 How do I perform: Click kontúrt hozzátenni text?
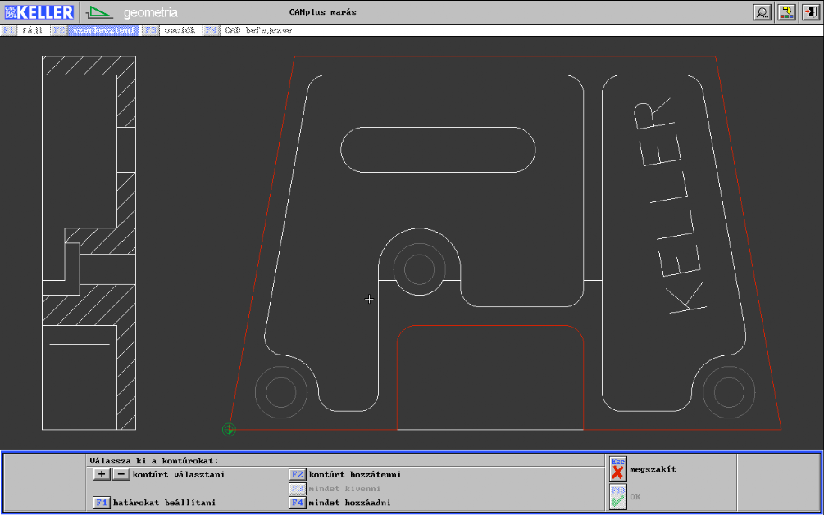pos(355,474)
